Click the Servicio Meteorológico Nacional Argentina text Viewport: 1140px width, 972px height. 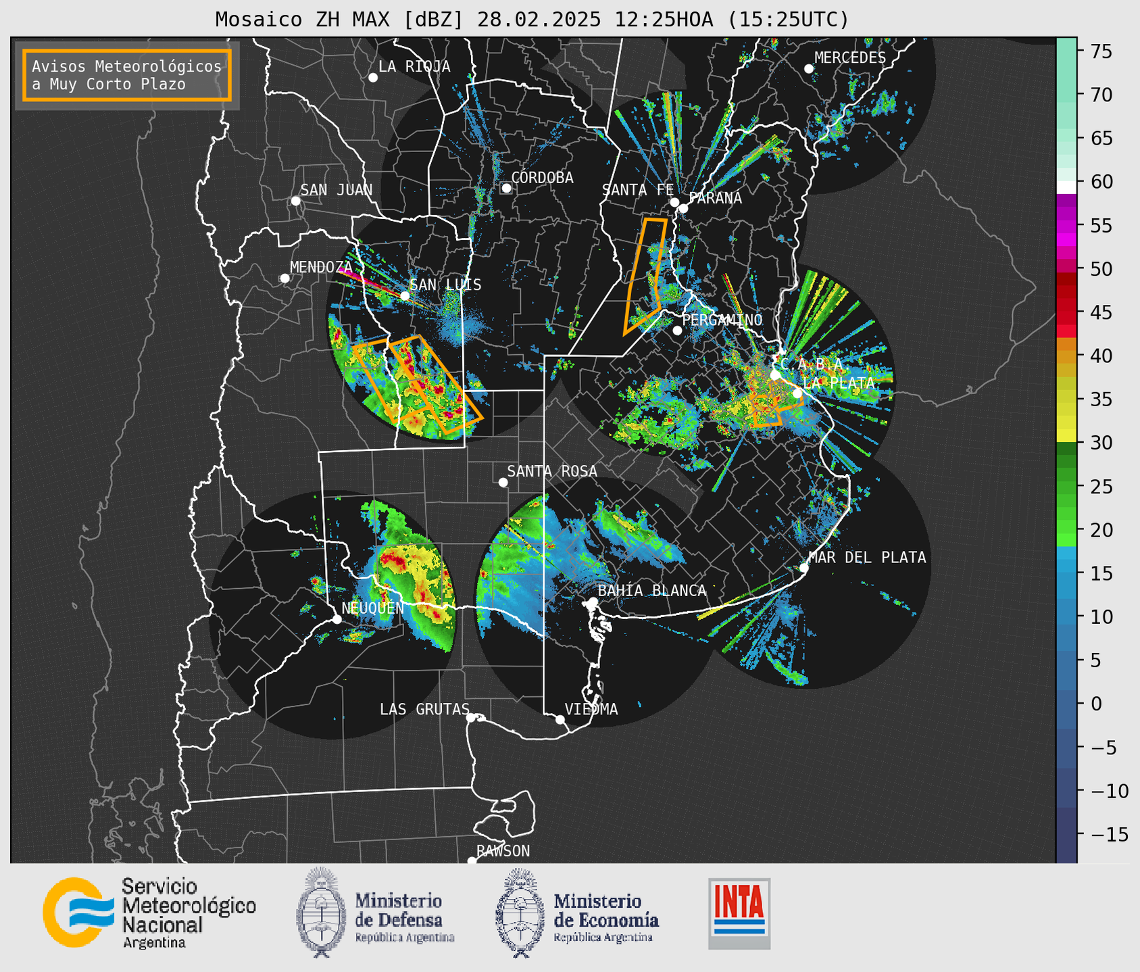[189, 913]
